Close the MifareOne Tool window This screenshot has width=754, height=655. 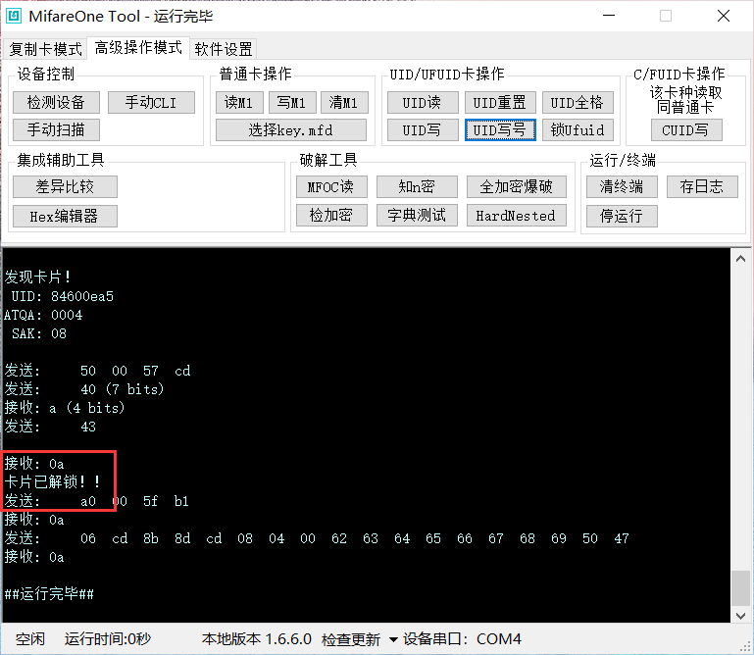coord(724,16)
